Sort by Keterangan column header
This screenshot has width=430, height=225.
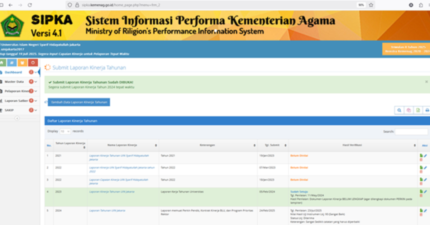(208, 145)
